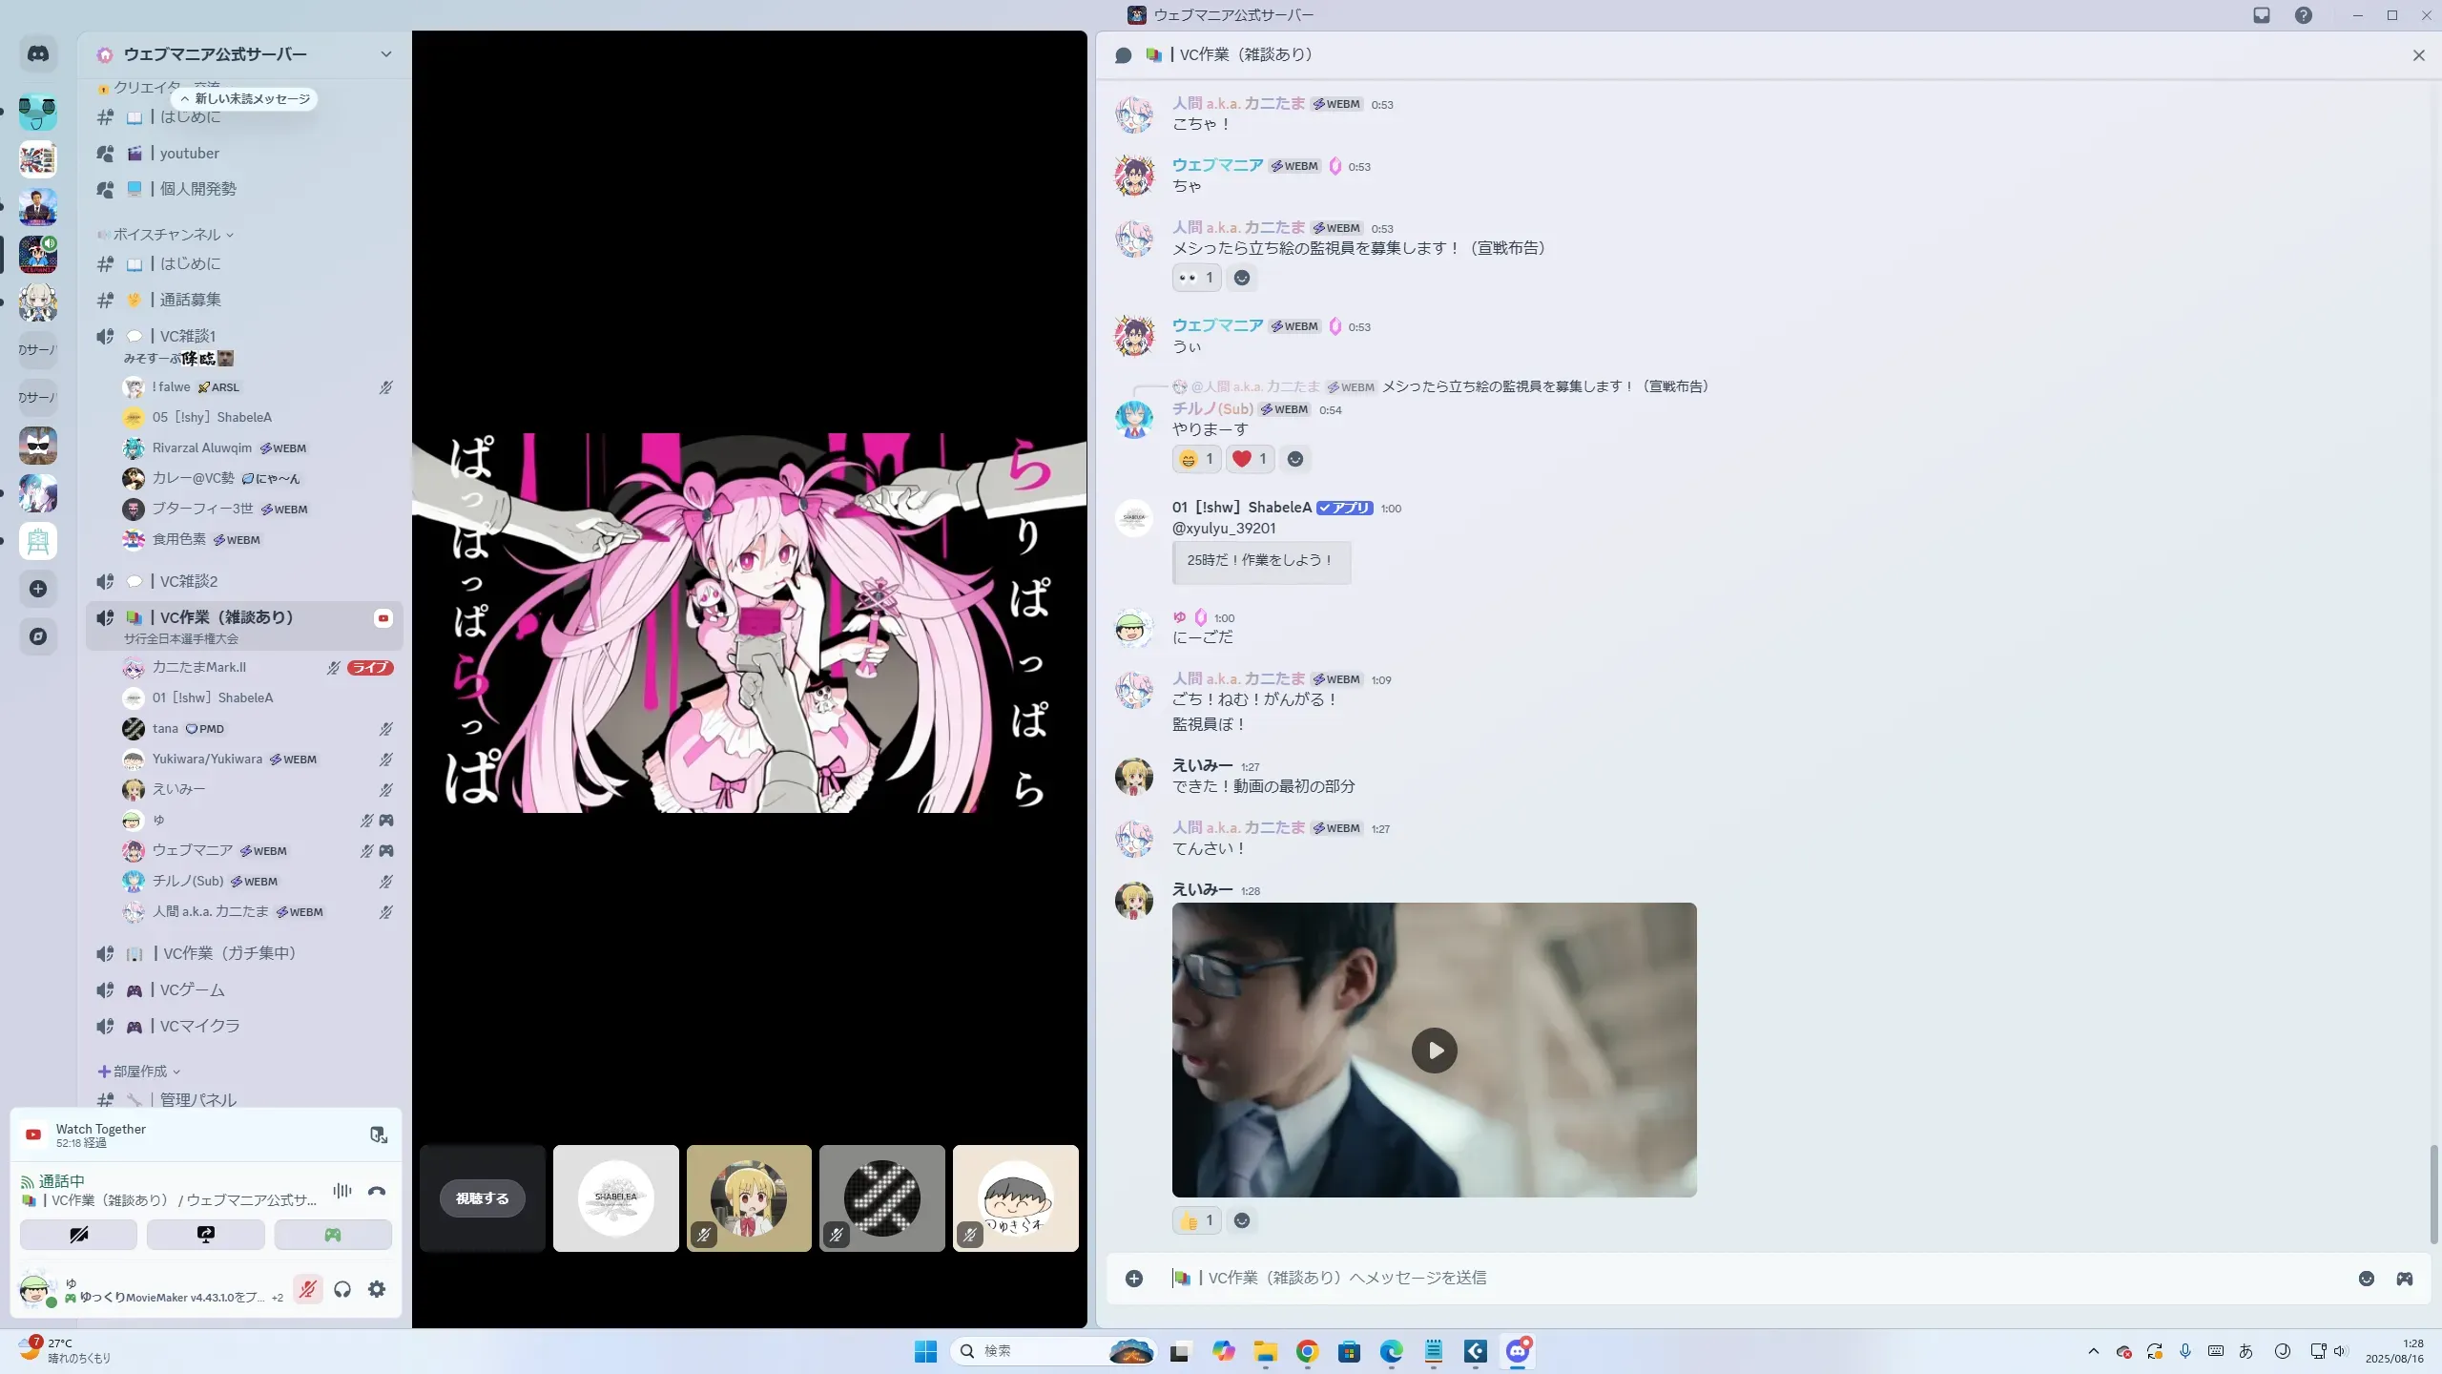Open Discover servers compass icon

click(x=38, y=636)
